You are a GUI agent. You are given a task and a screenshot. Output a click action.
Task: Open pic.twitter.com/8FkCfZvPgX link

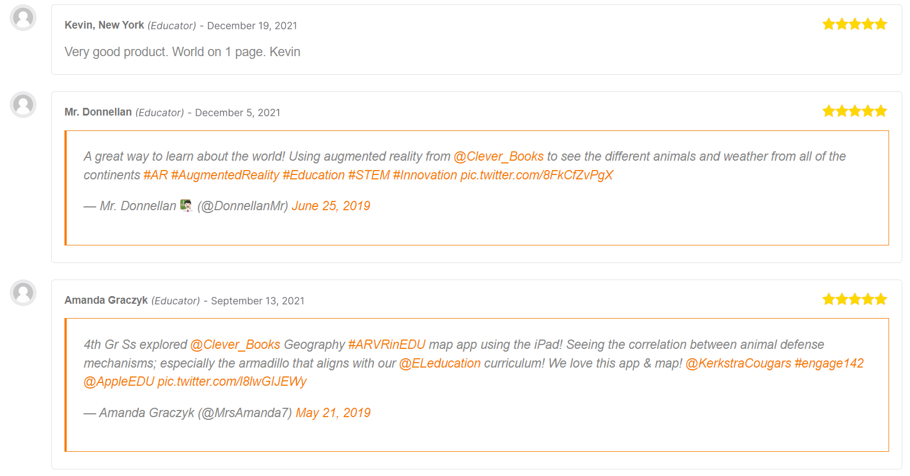[x=537, y=175]
